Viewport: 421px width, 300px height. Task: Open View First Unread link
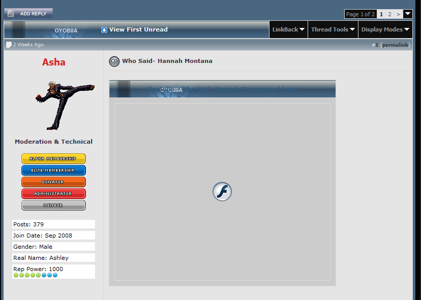[x=138, y=29]
